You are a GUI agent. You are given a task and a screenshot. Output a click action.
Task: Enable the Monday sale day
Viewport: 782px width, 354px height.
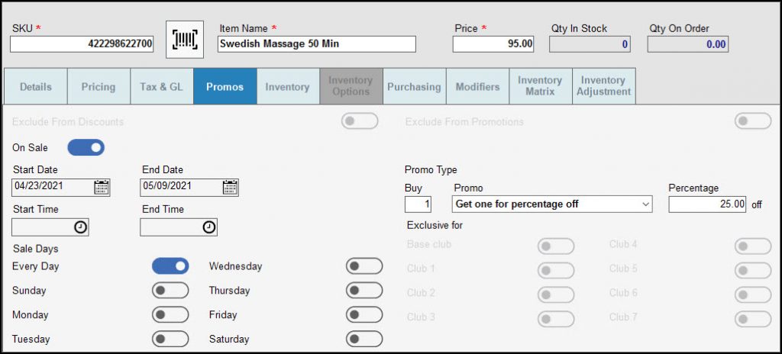click(x=170, y=314)
